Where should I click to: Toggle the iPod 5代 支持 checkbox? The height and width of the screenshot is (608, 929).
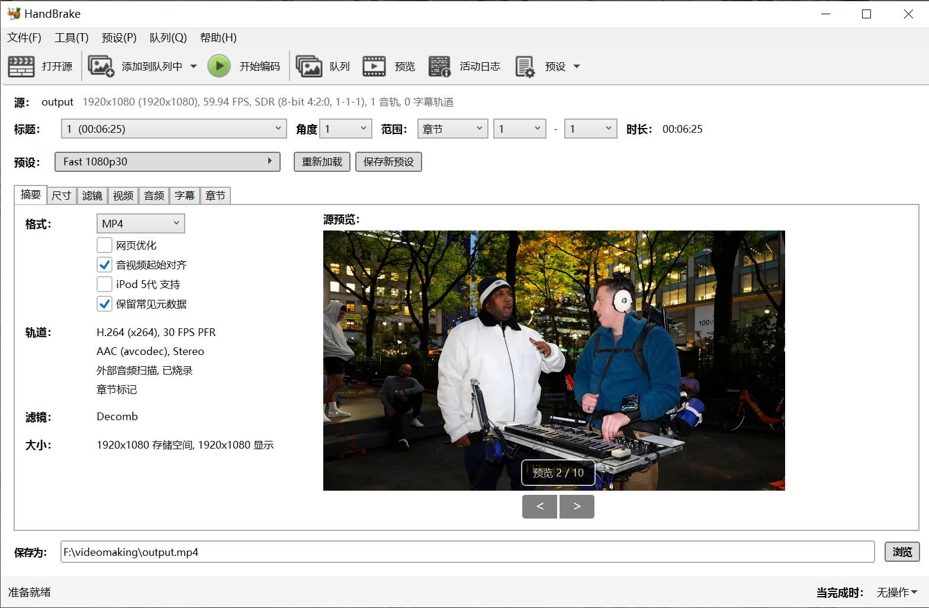[x=104, y=284]
